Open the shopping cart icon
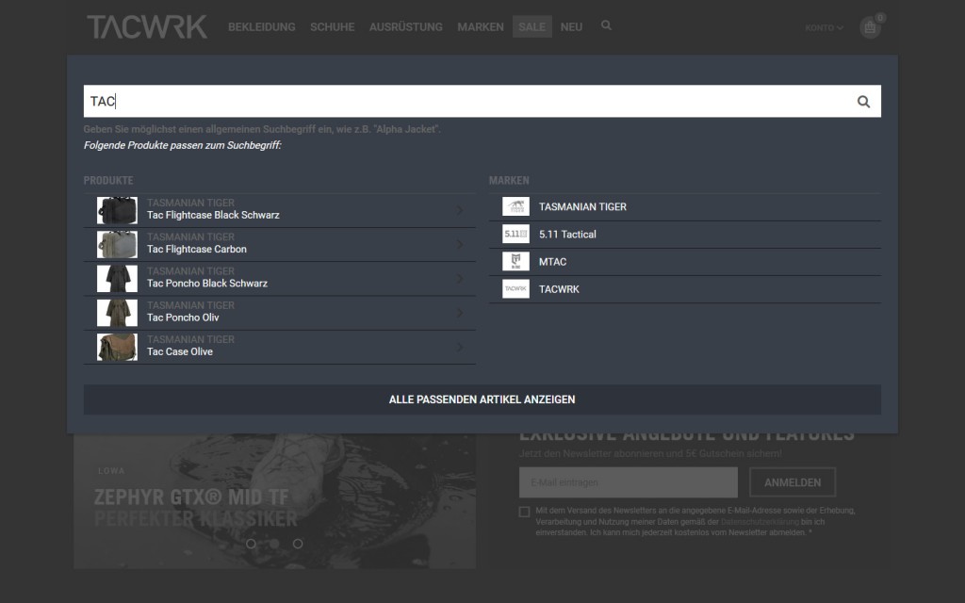Image resolution: width=965 pixels, height=603 pixels. tap(870, 28)
